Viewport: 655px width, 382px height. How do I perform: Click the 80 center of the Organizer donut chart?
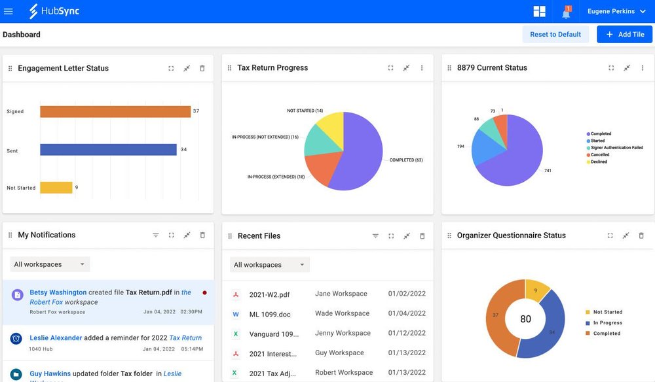tap(525, 319)
